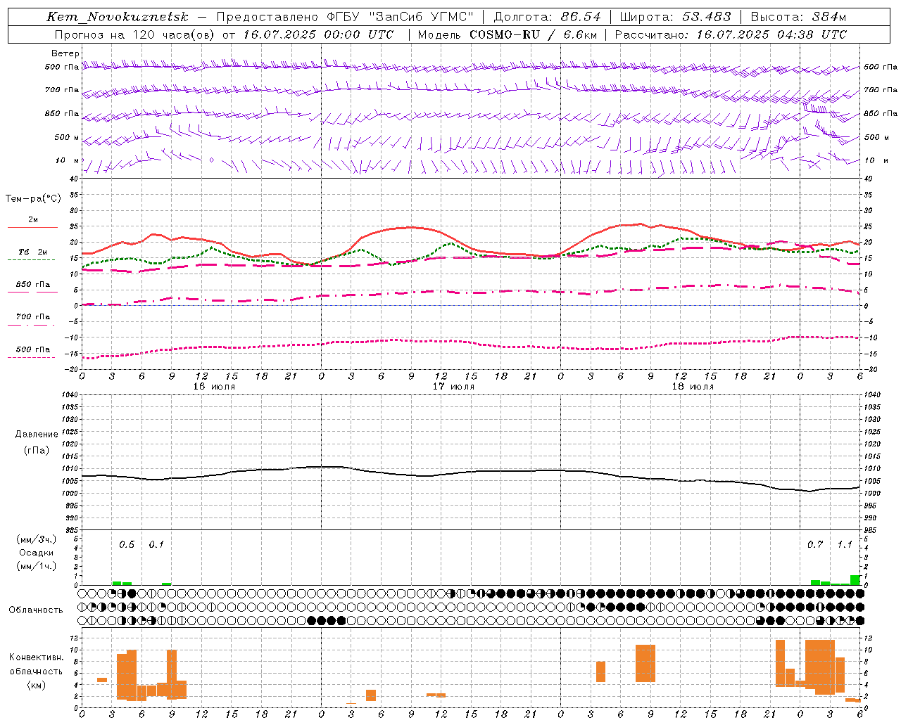Image resolution: width=901 pixels, height=720 pixels.
Task: Click the Облачность cloud cover label
Action: pyautogui.click(x=36, y=610)
